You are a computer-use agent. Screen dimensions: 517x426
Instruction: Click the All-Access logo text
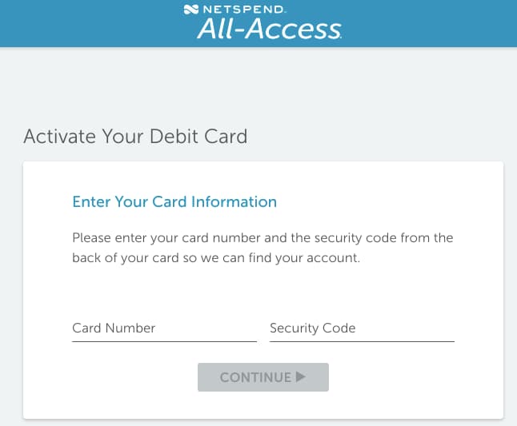[270, 29]
